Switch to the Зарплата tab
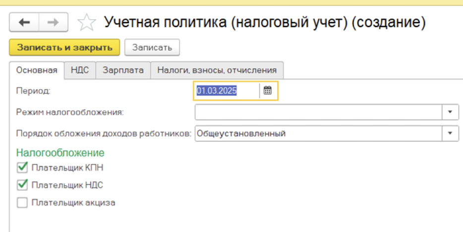 point(123,70)
